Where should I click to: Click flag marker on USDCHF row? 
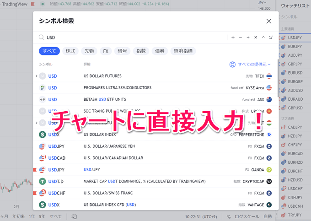35,193
